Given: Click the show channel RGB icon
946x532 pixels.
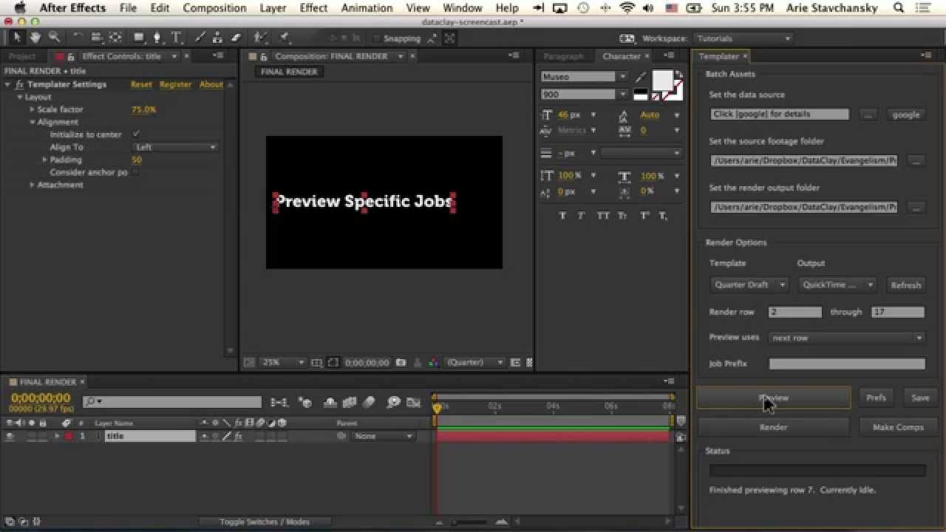Looking at the screenshot, I should 433,363.
